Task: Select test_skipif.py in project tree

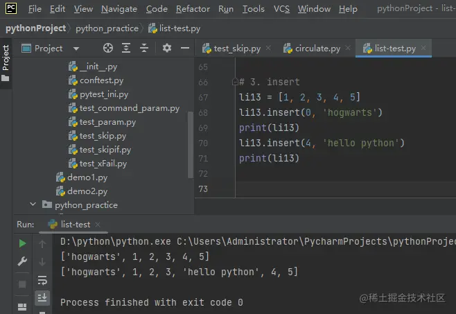Action: [100, 150]
